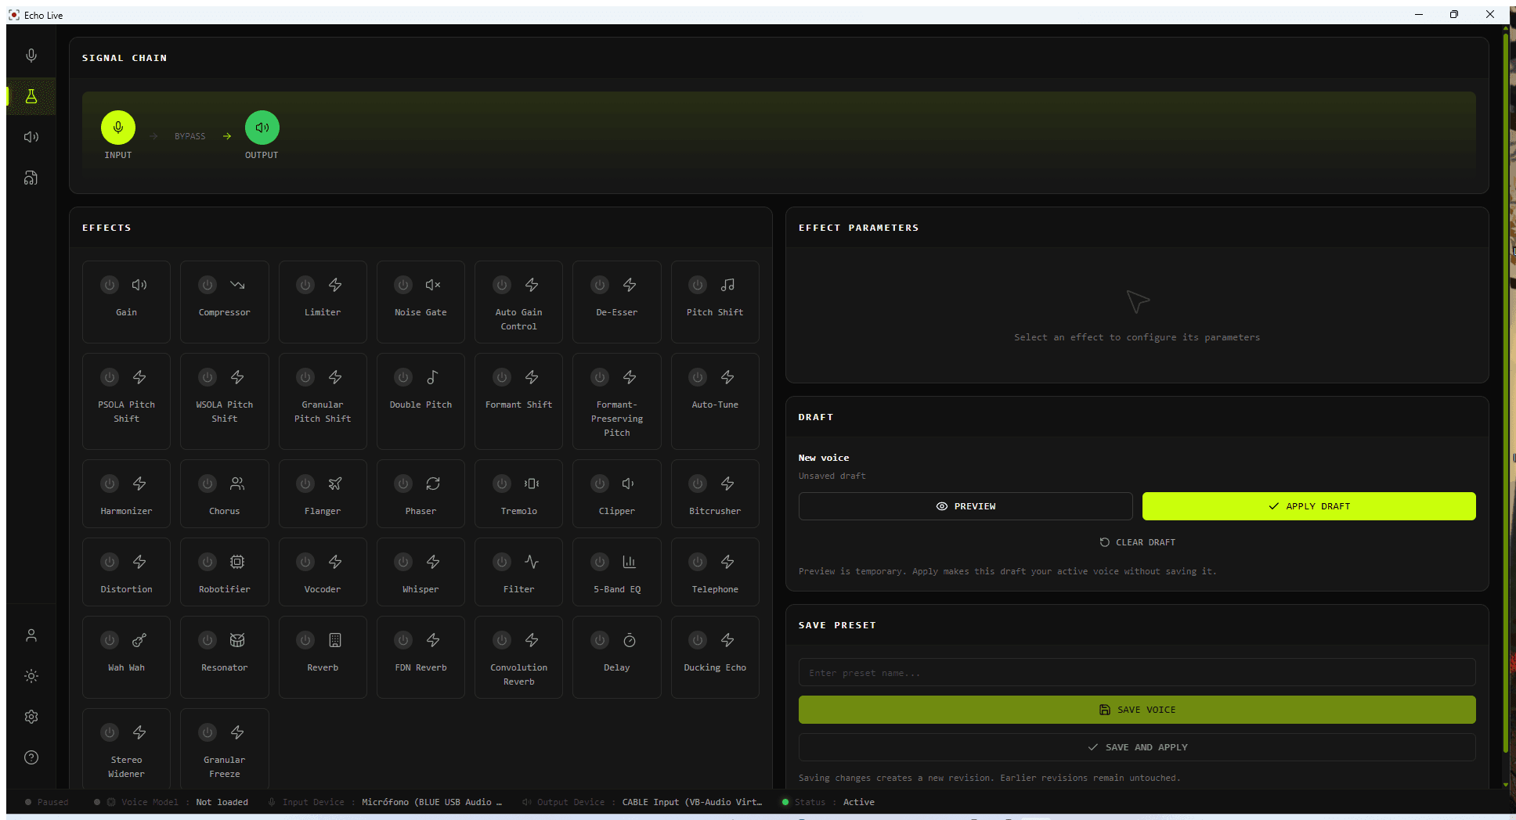Image resolution: width=1516 pixels, height=820 pixels.
Task: Click the SAVE VOICE button
Action: (1137, 710)
